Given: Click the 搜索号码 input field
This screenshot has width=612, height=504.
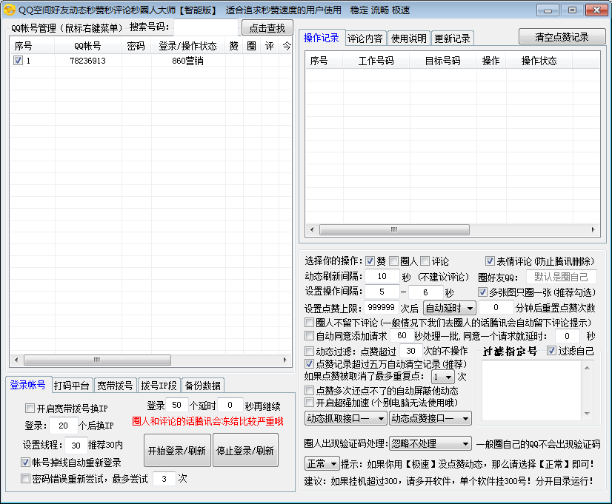Looking at the screenshot, I should 206,27.
